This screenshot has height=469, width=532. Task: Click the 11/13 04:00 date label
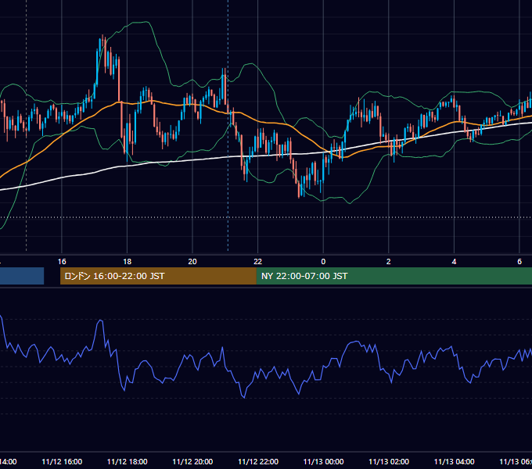pyautogui.click(x=455, y=461)
